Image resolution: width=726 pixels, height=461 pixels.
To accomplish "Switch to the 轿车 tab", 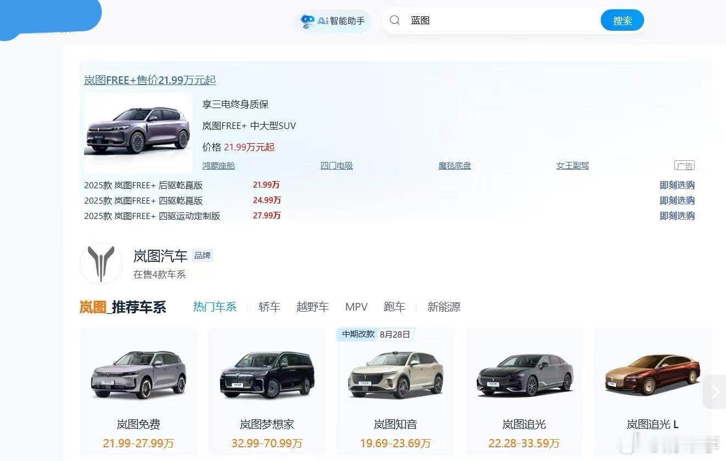I will pos(269,307).
